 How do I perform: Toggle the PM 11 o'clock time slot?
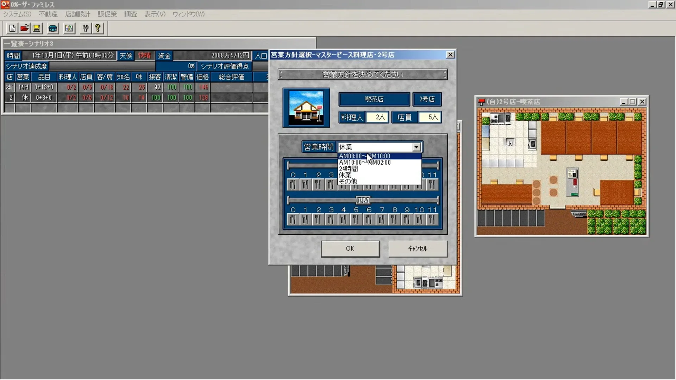[432, 219]
